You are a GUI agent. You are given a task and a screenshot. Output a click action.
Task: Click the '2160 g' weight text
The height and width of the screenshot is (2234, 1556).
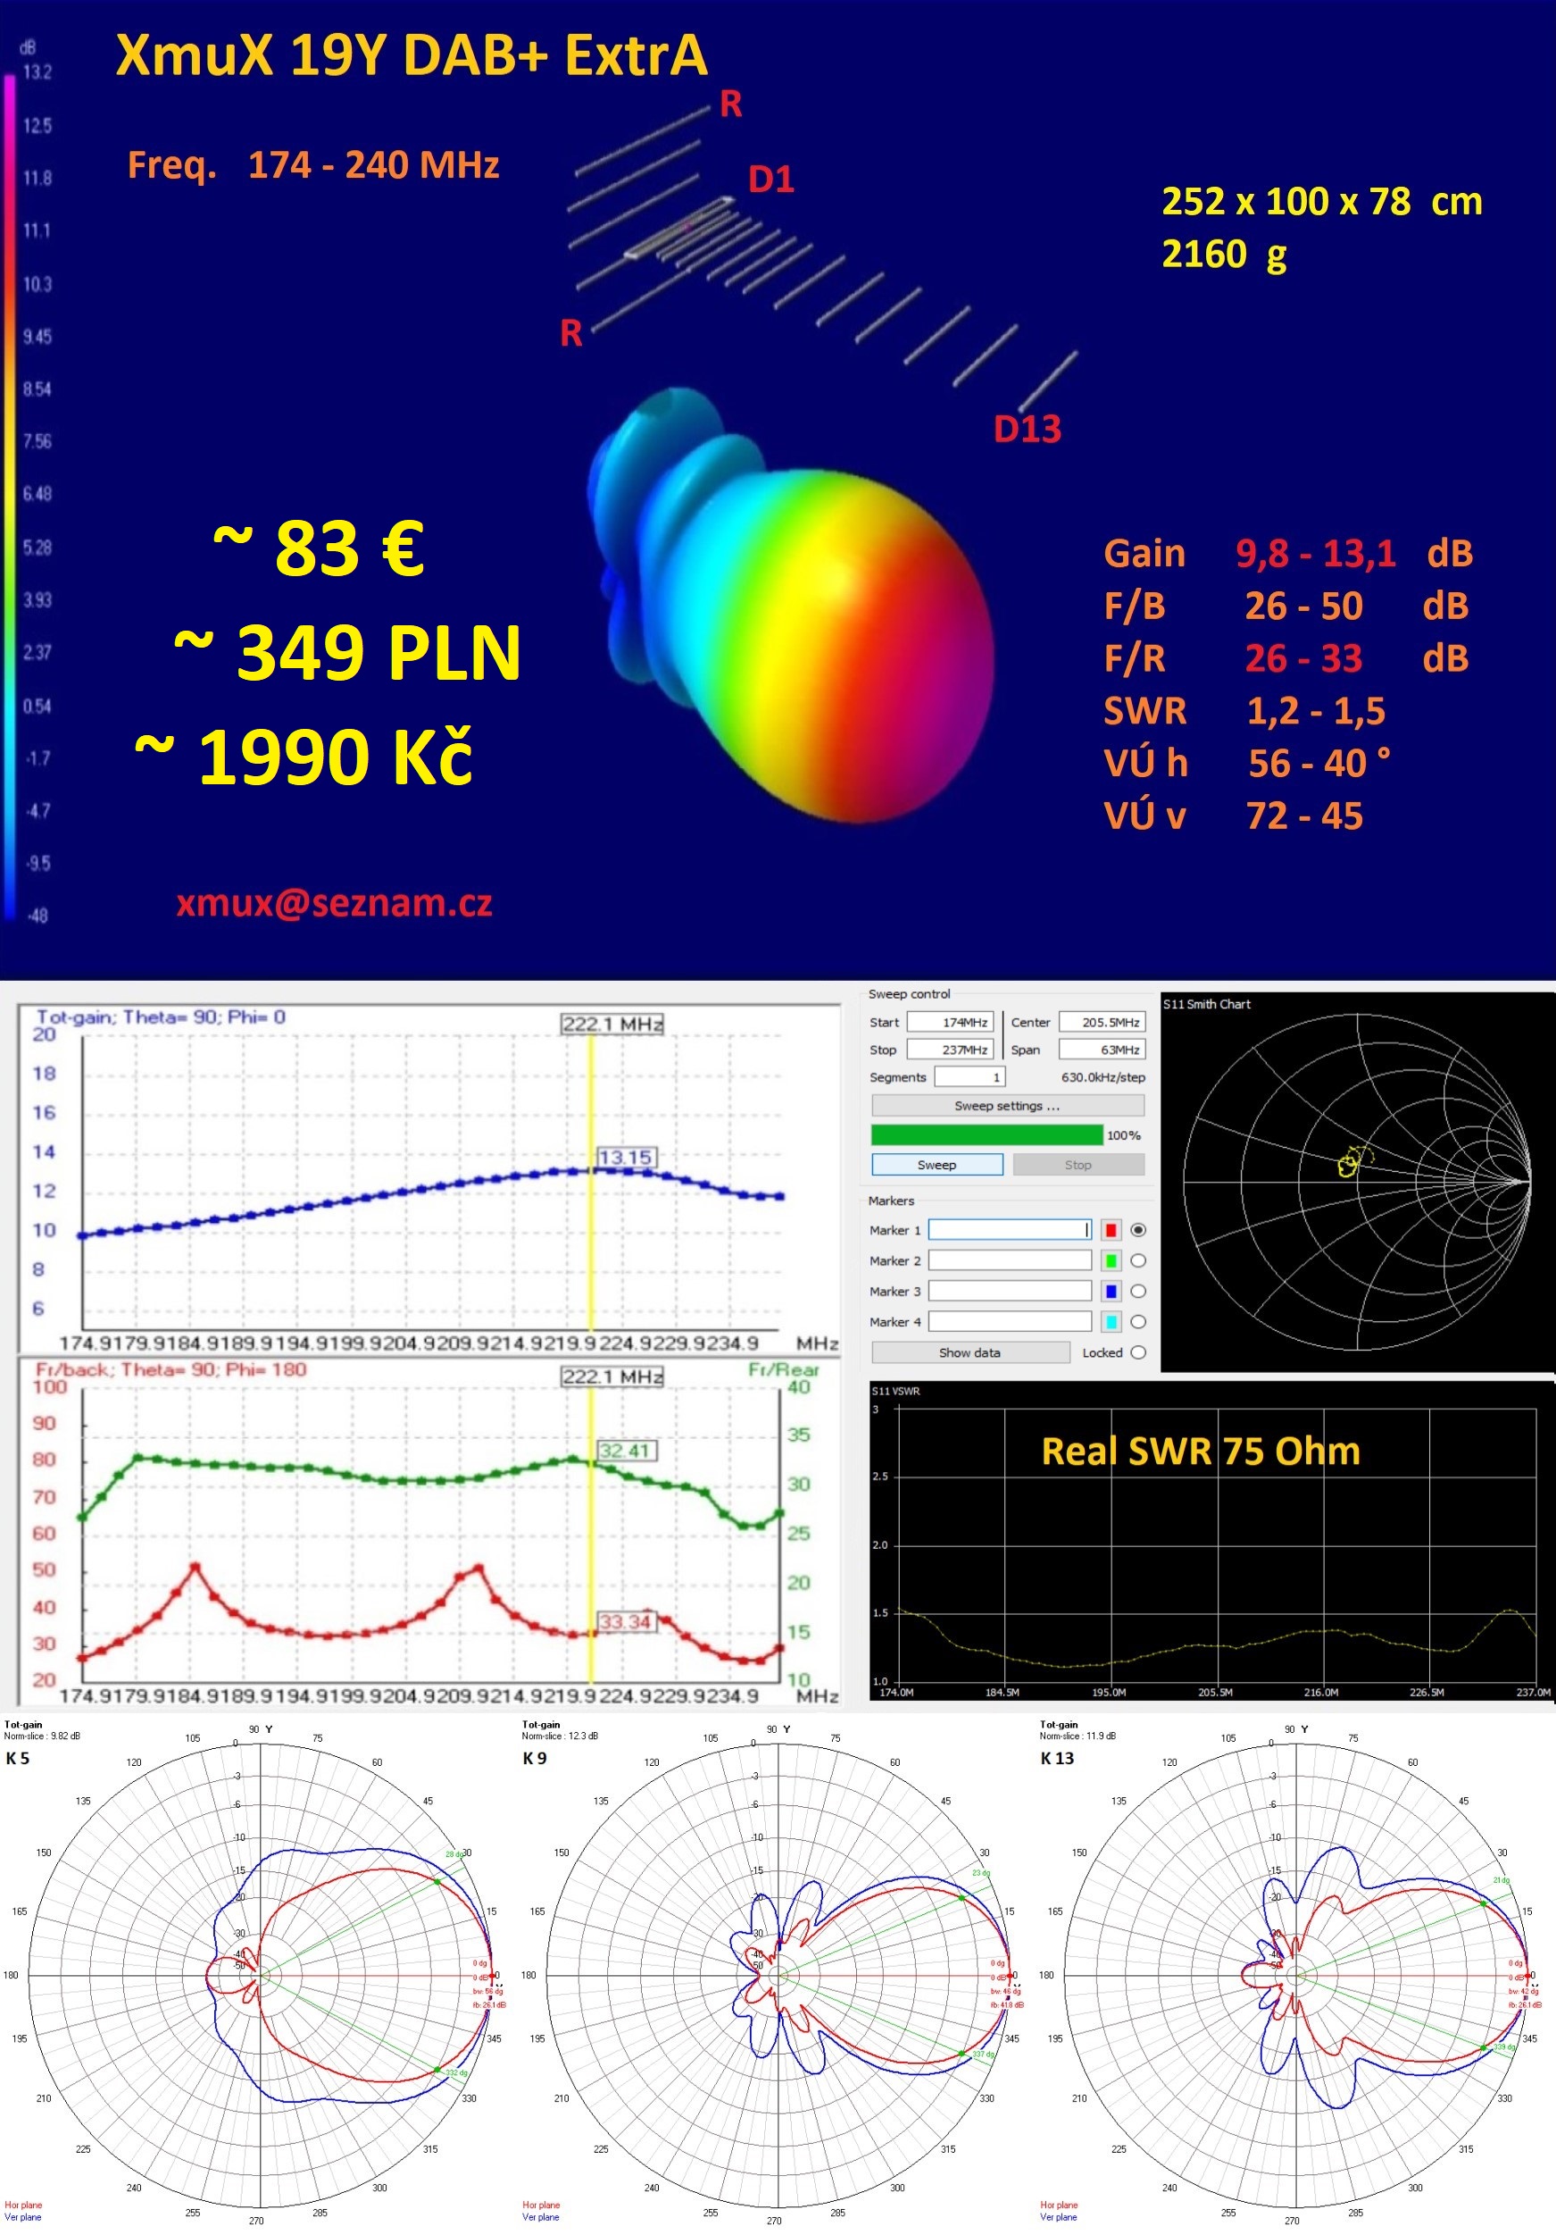(x=1223, y=255)
